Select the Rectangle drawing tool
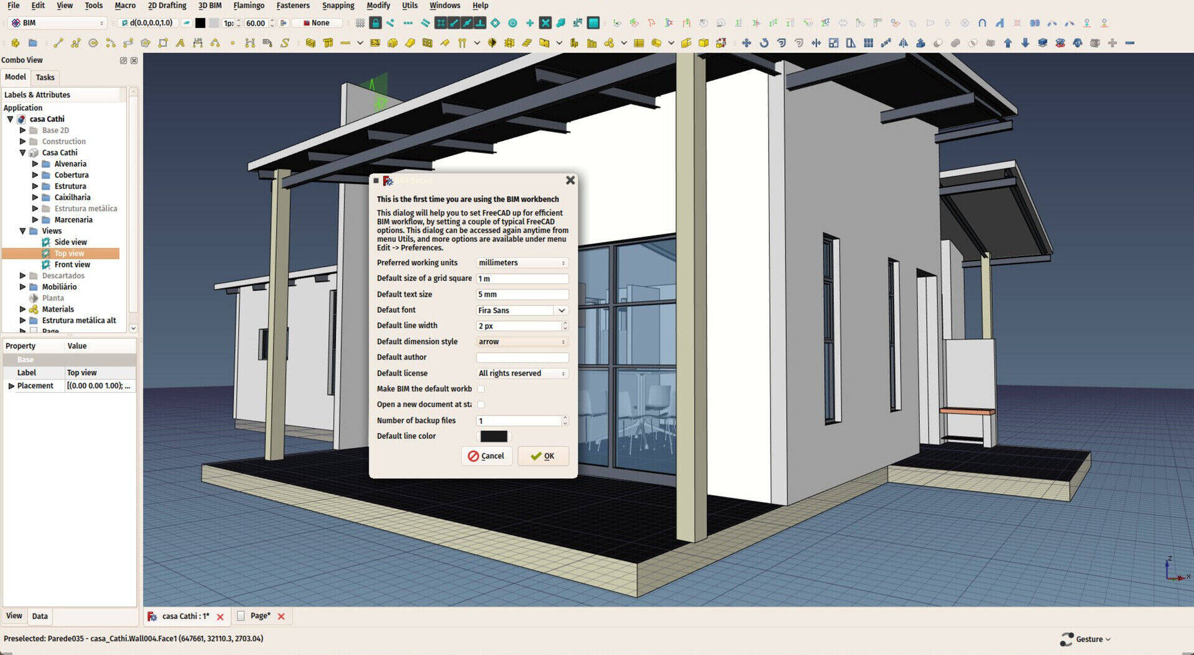This screenshot has height=655, width=1194. [x=163, y=43]
